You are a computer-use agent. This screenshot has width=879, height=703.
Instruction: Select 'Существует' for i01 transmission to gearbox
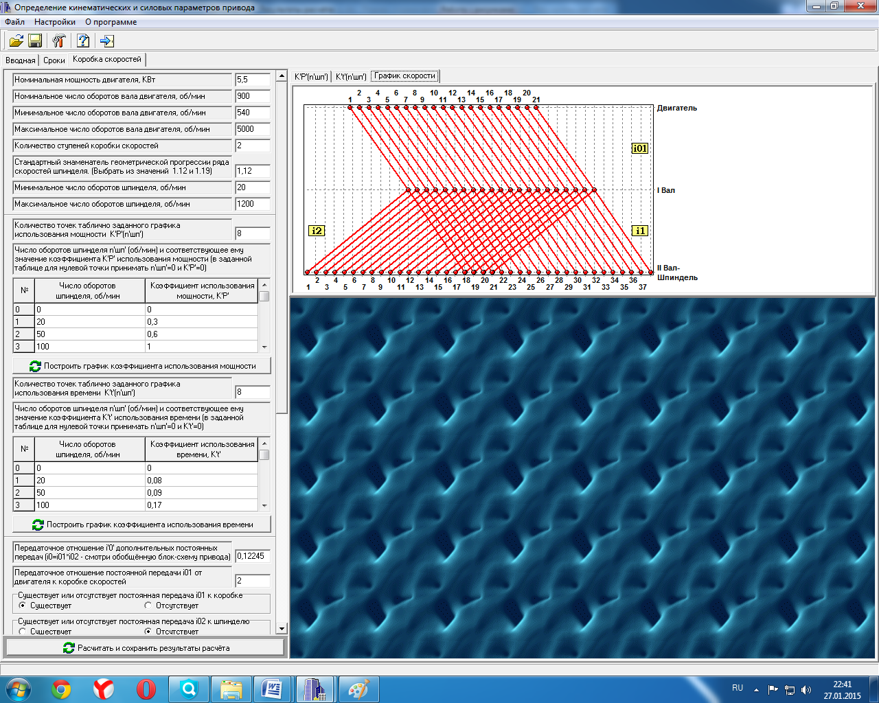click(23, 606)
